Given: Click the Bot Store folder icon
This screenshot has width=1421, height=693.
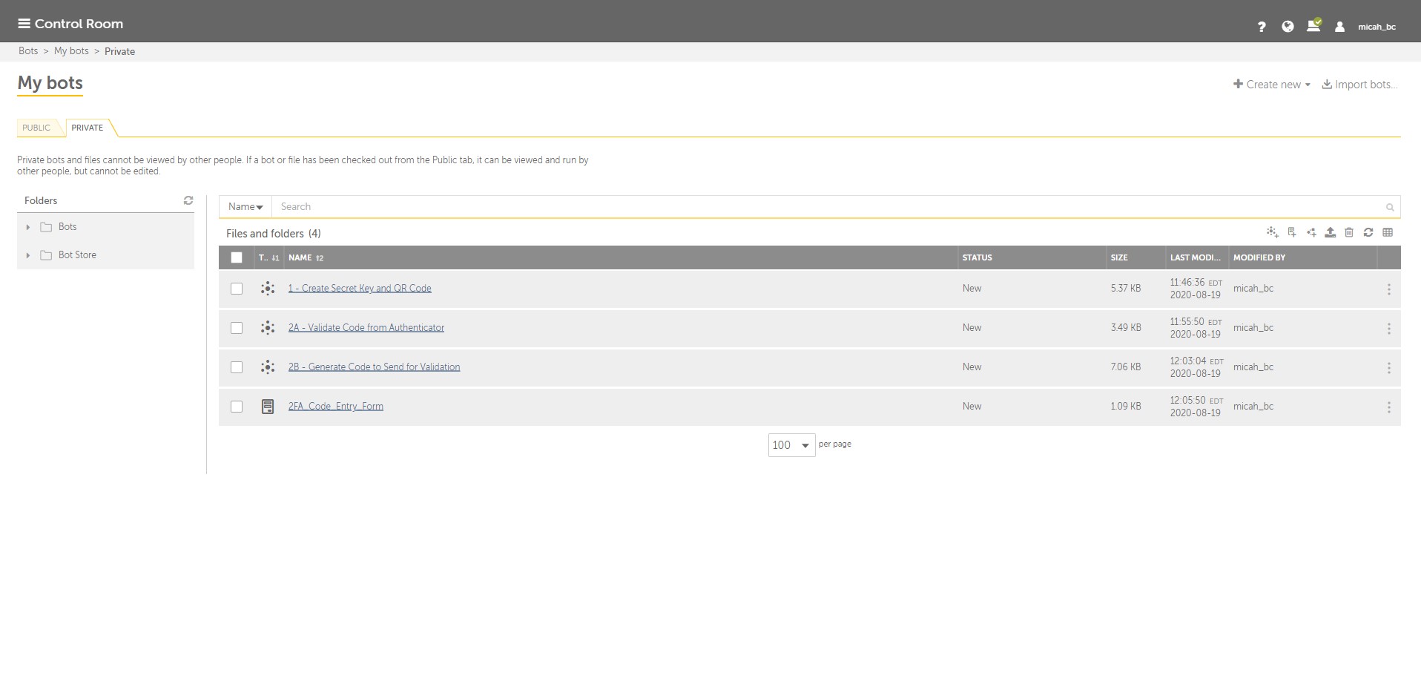Looking at the screenshot, I should pos(46,255).
